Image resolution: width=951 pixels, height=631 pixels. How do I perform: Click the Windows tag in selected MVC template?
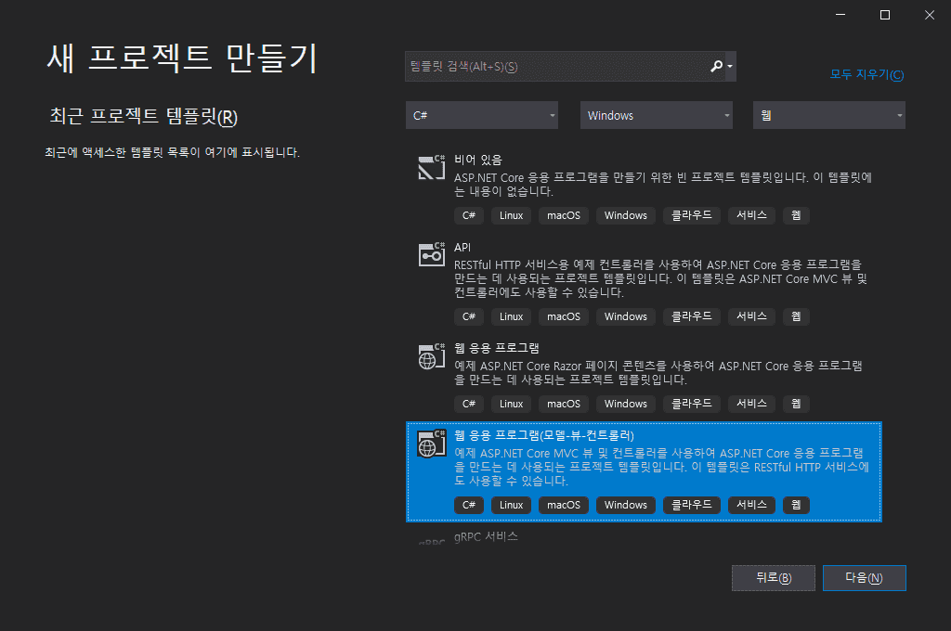pyautogui.click(x=625, y=505)
